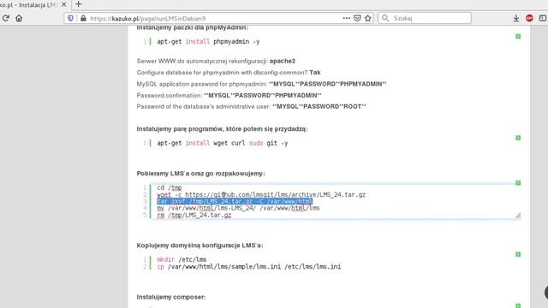Click the 'apt-get install phpmyadmin -y' command
548x308 pixels.
(x=208, y=42)
